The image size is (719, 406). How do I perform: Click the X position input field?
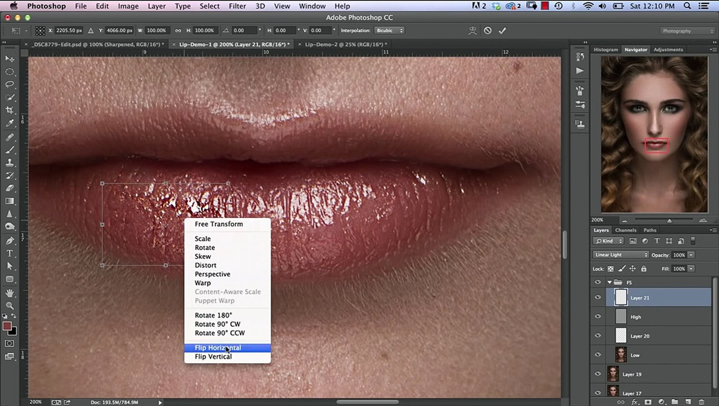pyautogui.click(x=69, y=30)
